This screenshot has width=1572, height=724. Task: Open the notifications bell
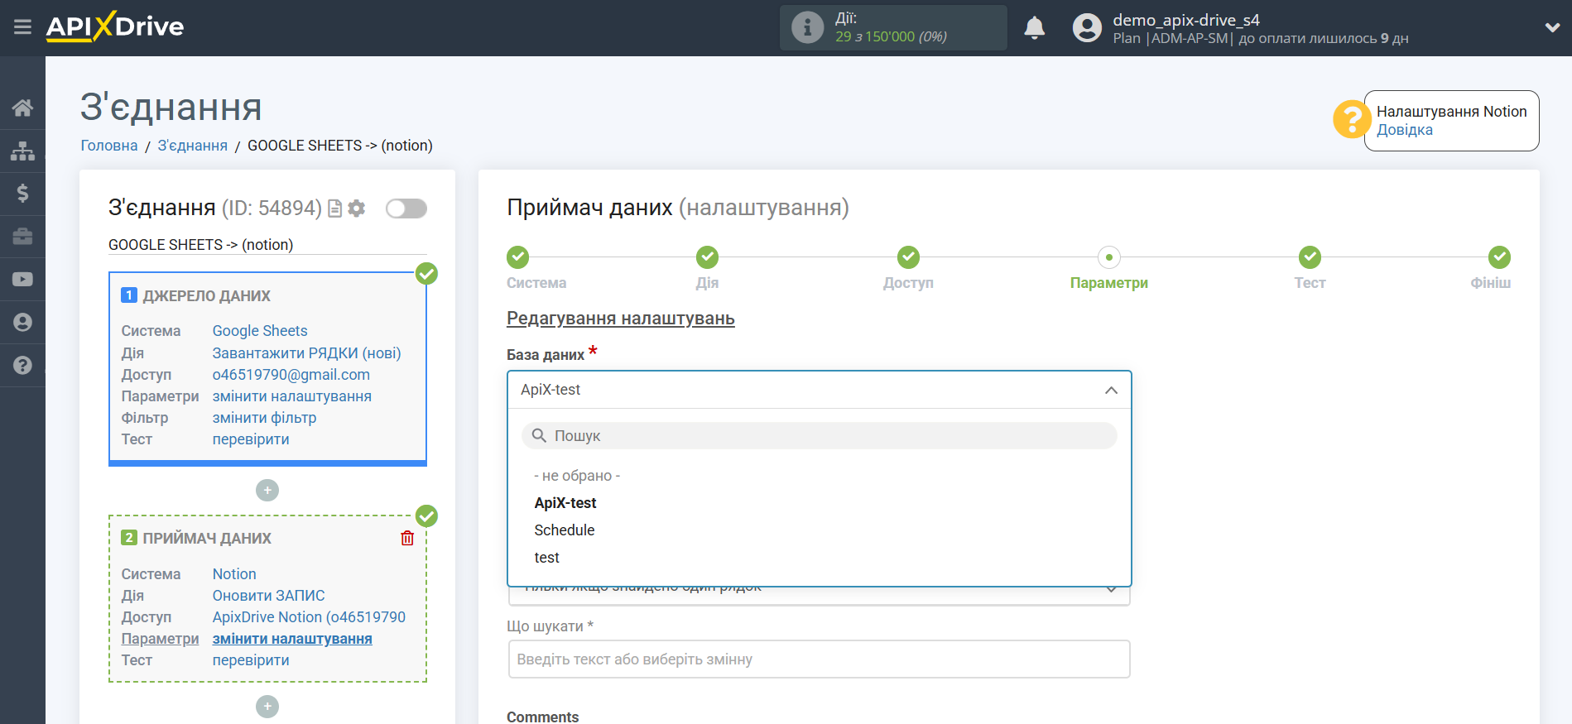click(x=1034, y=28)
